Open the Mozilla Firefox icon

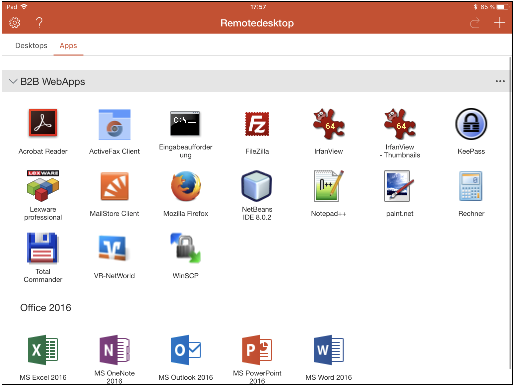coord(186,186)
